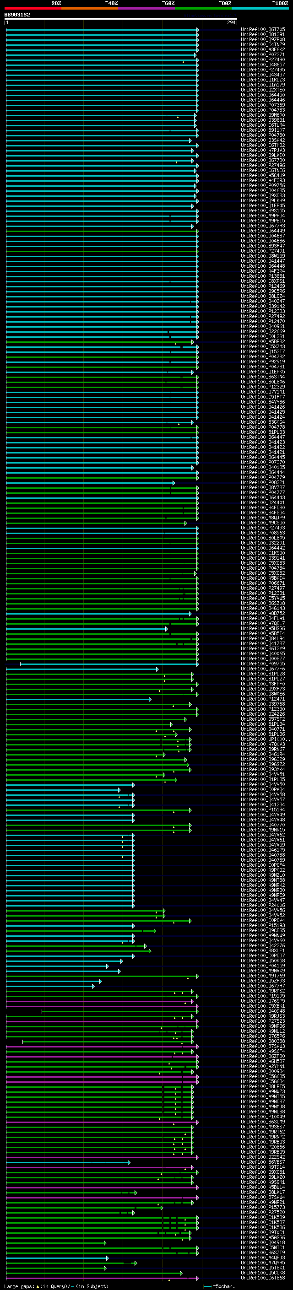
Task: Click the white query sequence ruler bar
Action: coord(121,18)
